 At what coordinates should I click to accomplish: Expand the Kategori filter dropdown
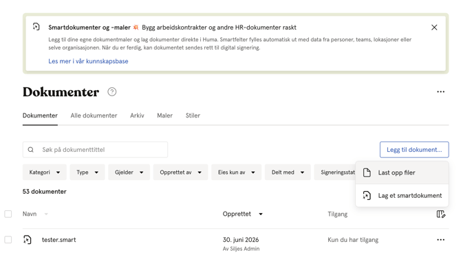(x=45, y=172)
